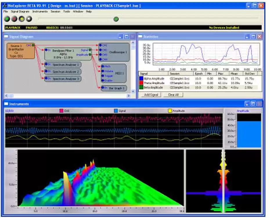
Task: Open the Session menu
Action: (55, 12)
